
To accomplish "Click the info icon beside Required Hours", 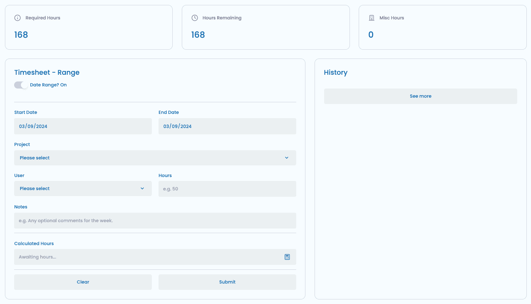I will click(x=18, y=18).
